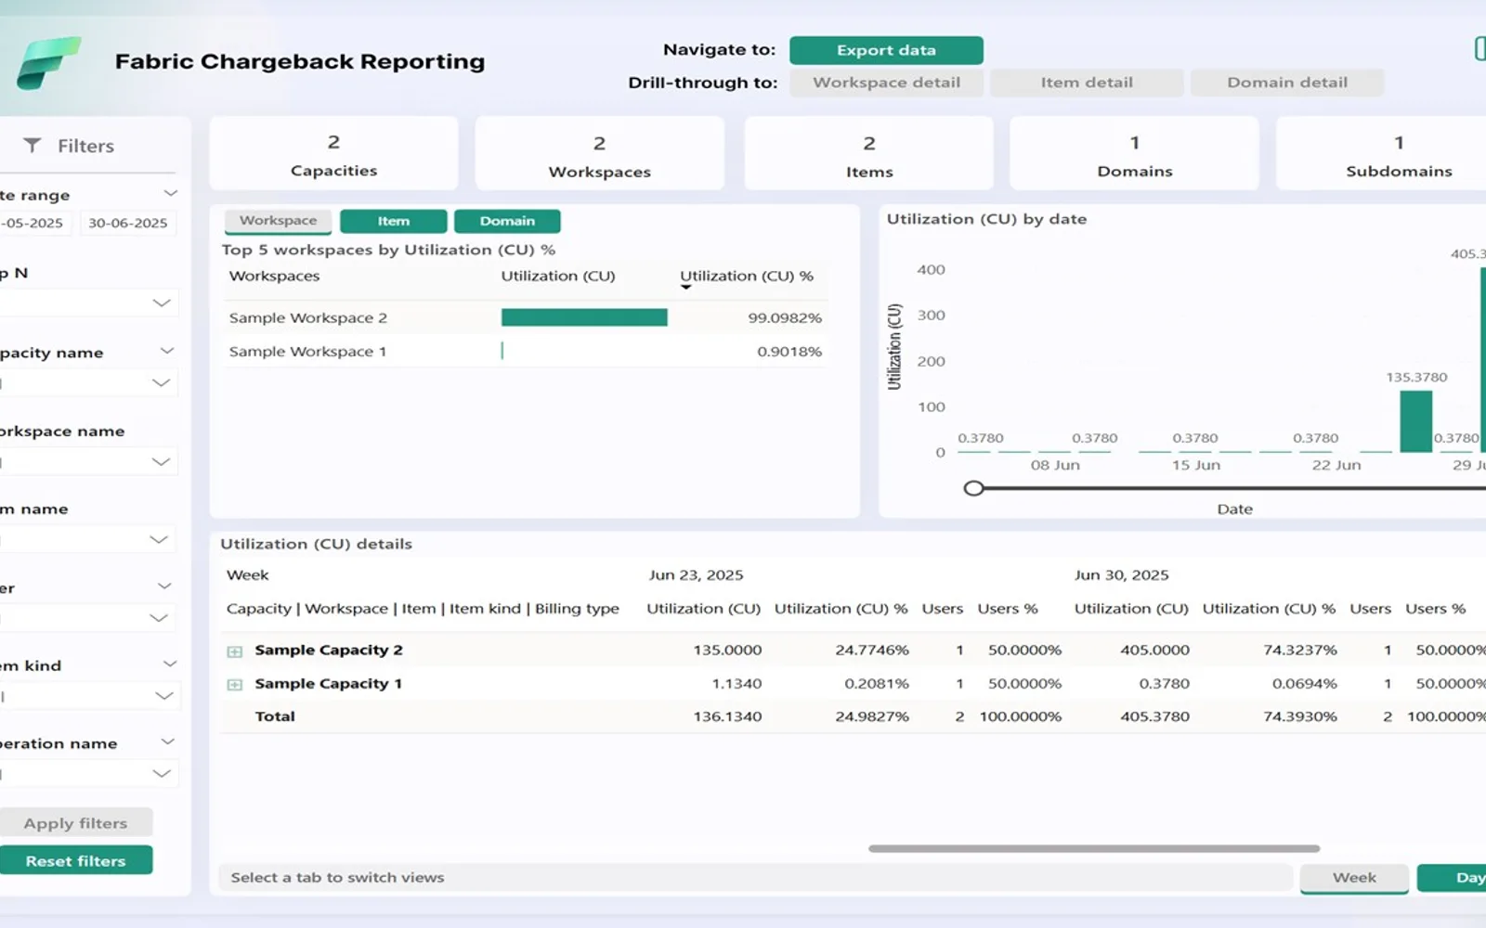This screenshot has height=928, width=1486.
Task: Click Workspace detail drill-through button
Action: [x=886, y=83]
